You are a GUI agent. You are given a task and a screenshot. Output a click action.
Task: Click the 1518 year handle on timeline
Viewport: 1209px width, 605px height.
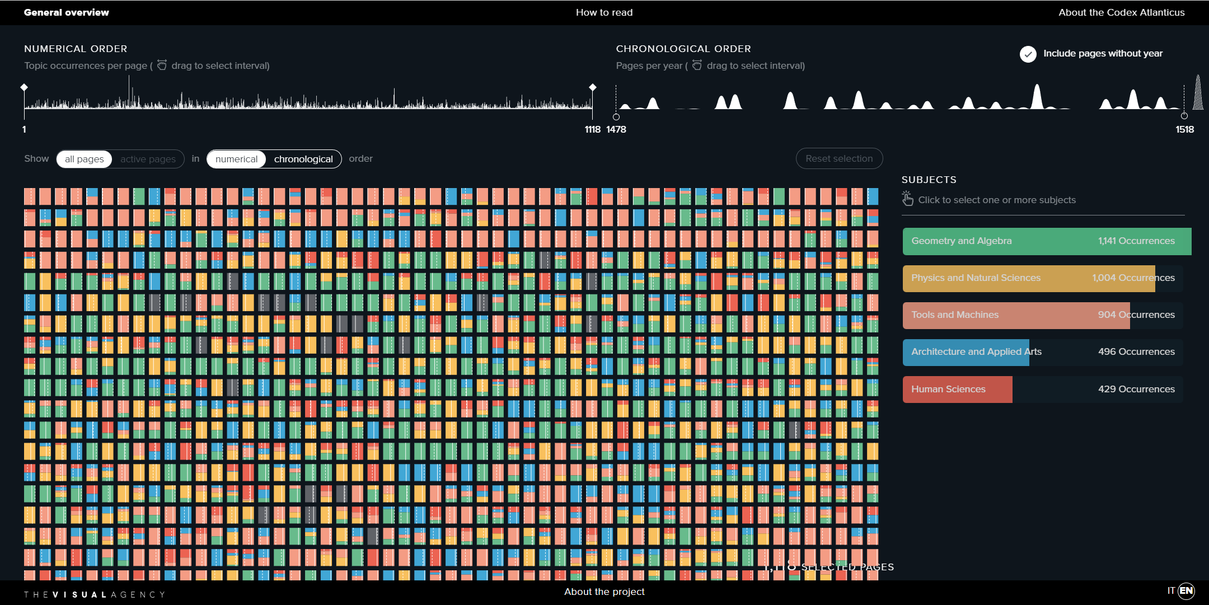tap(1184, 116)
